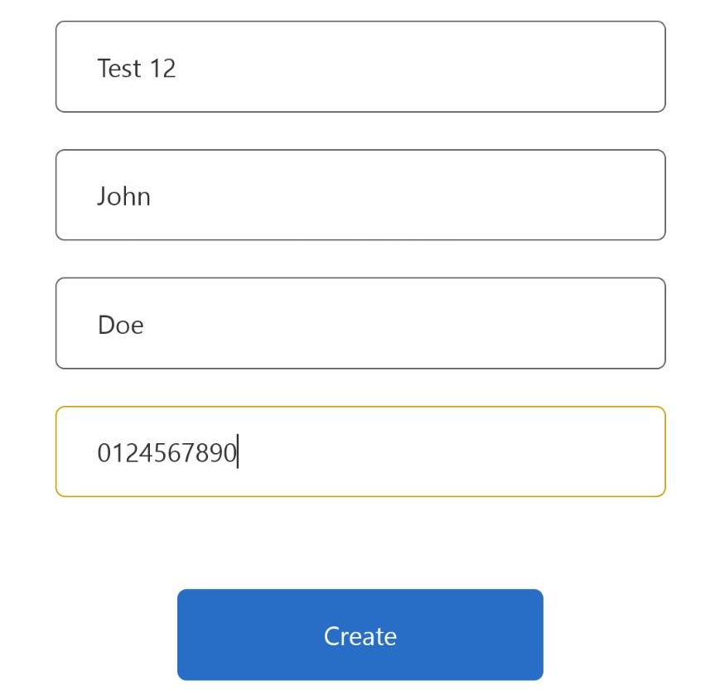Focus the field containing Test 12

tap(360, 66)
